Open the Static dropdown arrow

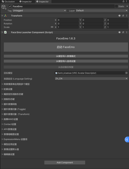[127, 6]
